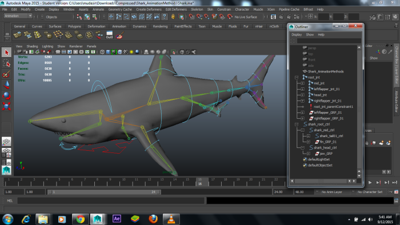Select the arrow Select tool in toolbox
The height and width of the screenshot is (225, 400).
coord(6,53)
